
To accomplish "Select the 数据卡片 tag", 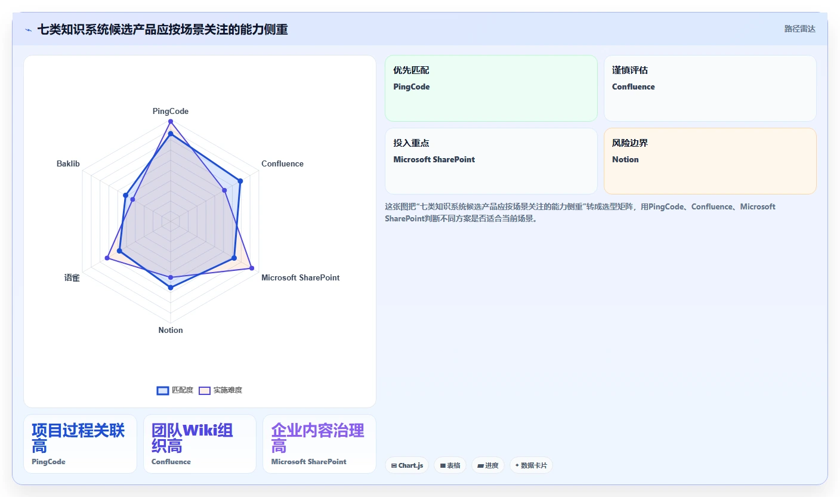I will point(531,465).
